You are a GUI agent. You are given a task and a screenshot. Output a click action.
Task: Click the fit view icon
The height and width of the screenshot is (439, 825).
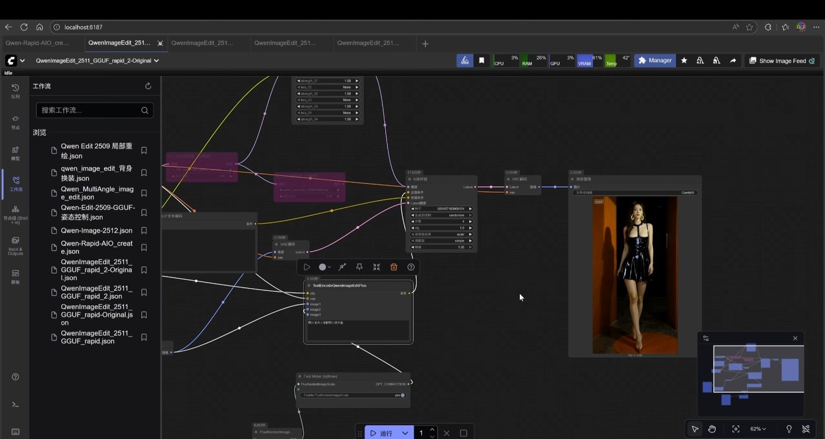736,429
